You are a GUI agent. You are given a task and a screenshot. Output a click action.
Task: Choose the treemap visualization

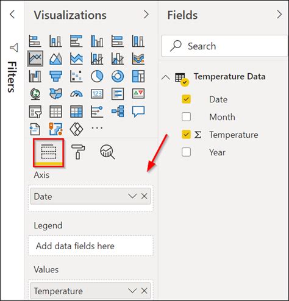(x=138, y=76)
